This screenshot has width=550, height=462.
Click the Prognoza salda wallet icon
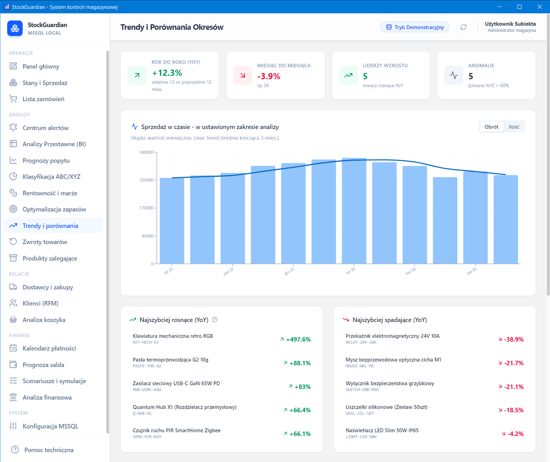[13, 365]
